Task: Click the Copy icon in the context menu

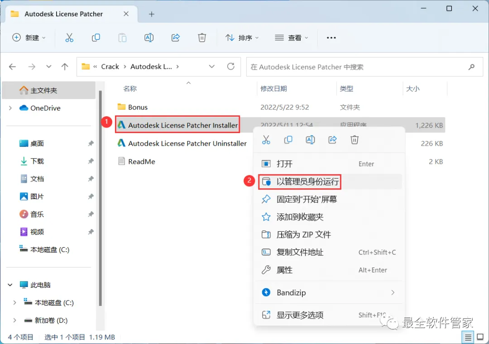Action: [x=288, y=140]
